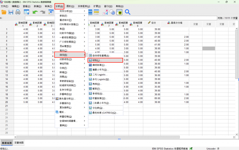Click the status bar processor ready icon
The image size is (239, 150).
[x=191, y=149]
